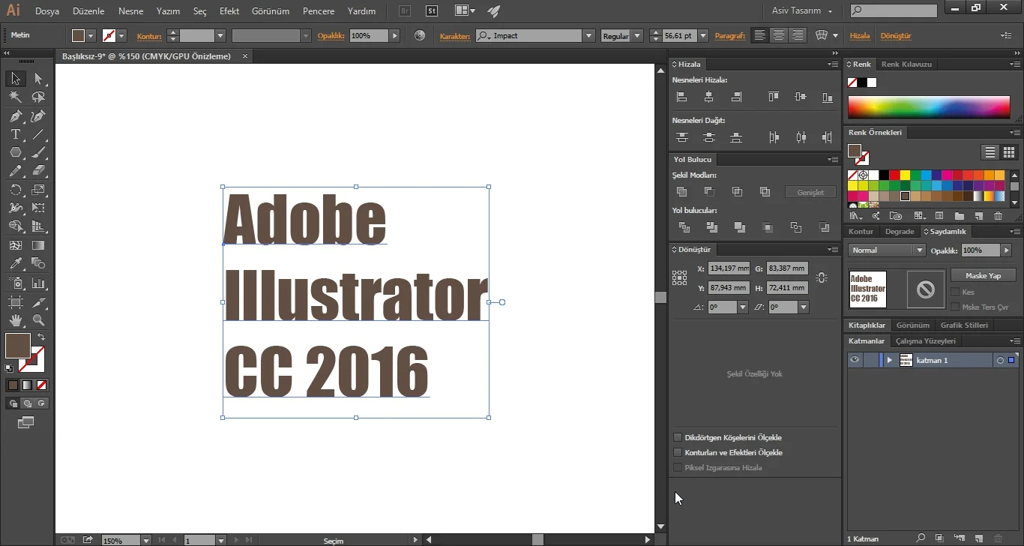Select the Zoom tool magnifier
The image size is (1024, 546).
(x=38, y=320)
